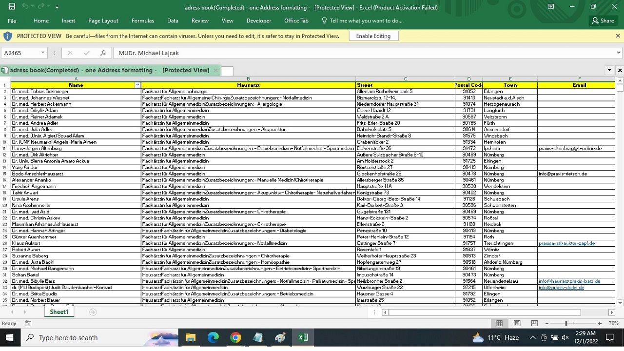Customize Quick Access Toolbar dropdown
The image size is (624, 351).
tap(57, 7)
